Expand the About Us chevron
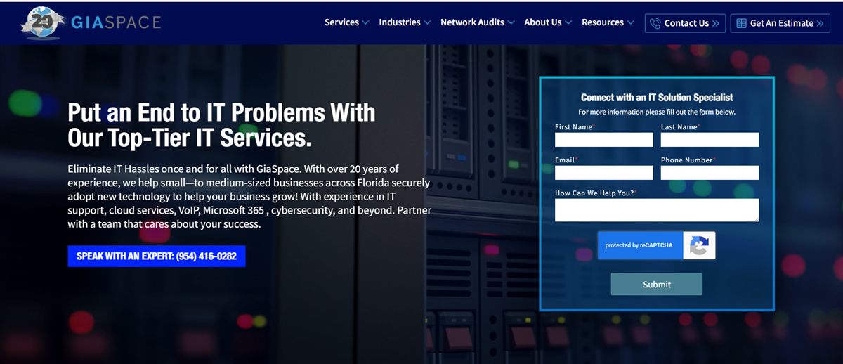This screenshot has height=364, width=843. pyautogui.click(x=568, y=22)
